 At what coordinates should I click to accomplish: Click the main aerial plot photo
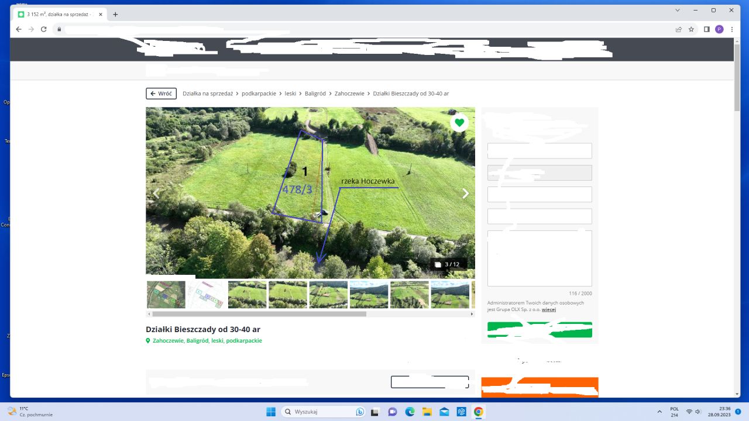tap(310, 192)
